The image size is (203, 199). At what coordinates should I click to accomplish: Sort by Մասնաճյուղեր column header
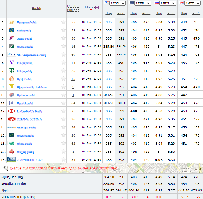tap(73, 8)
